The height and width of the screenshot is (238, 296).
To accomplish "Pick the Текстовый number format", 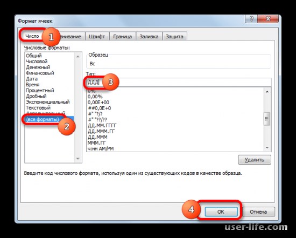I will point(38,108).
